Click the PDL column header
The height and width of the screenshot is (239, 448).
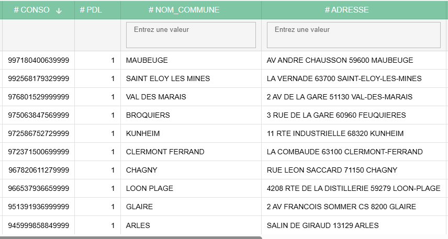tap(91, 10)
